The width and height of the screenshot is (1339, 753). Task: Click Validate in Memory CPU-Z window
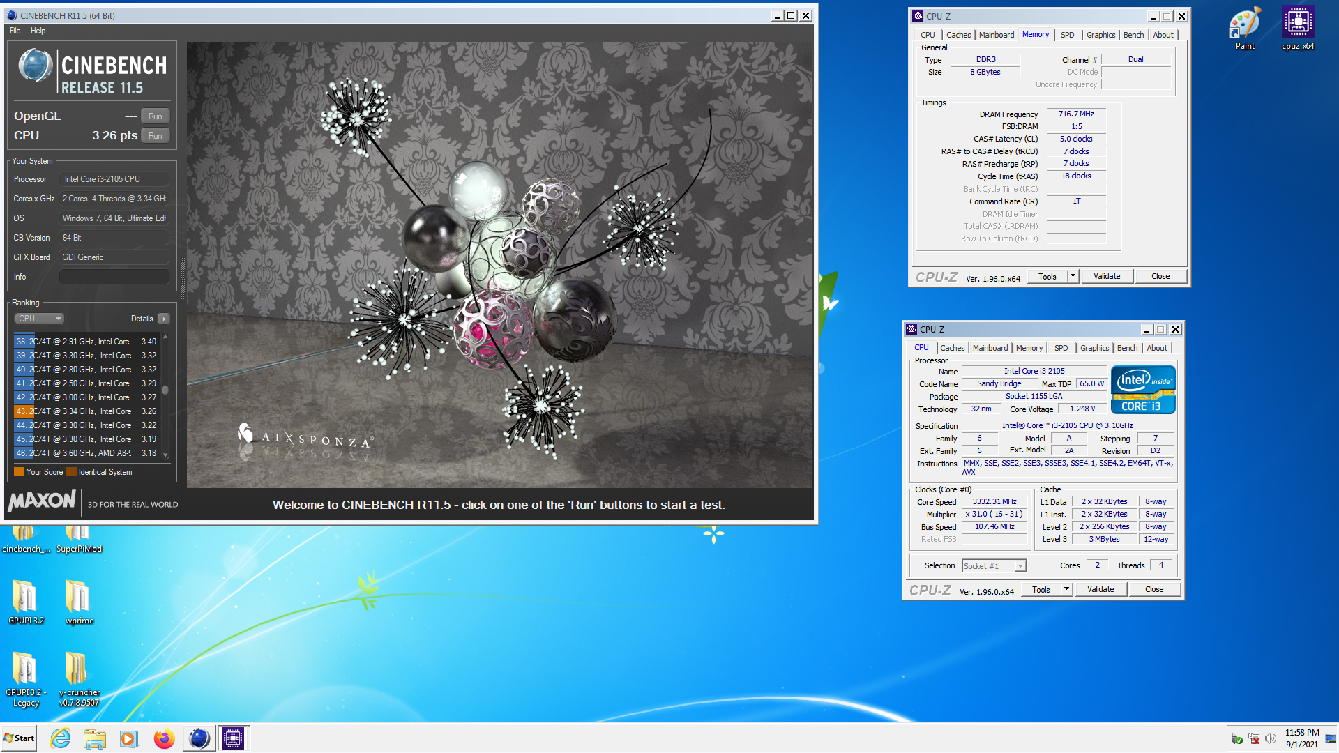pyautogui.click(x=1107, y=277)
